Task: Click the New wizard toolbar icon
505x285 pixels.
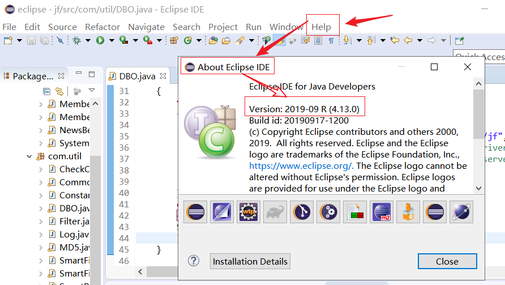Action: click(x=8, y=41)
